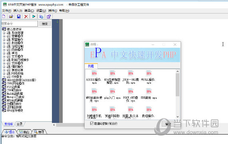This screenshot has width=228, height=144.
Task: Open the POST_GET操作.epa example
Action: coord(131,95)
